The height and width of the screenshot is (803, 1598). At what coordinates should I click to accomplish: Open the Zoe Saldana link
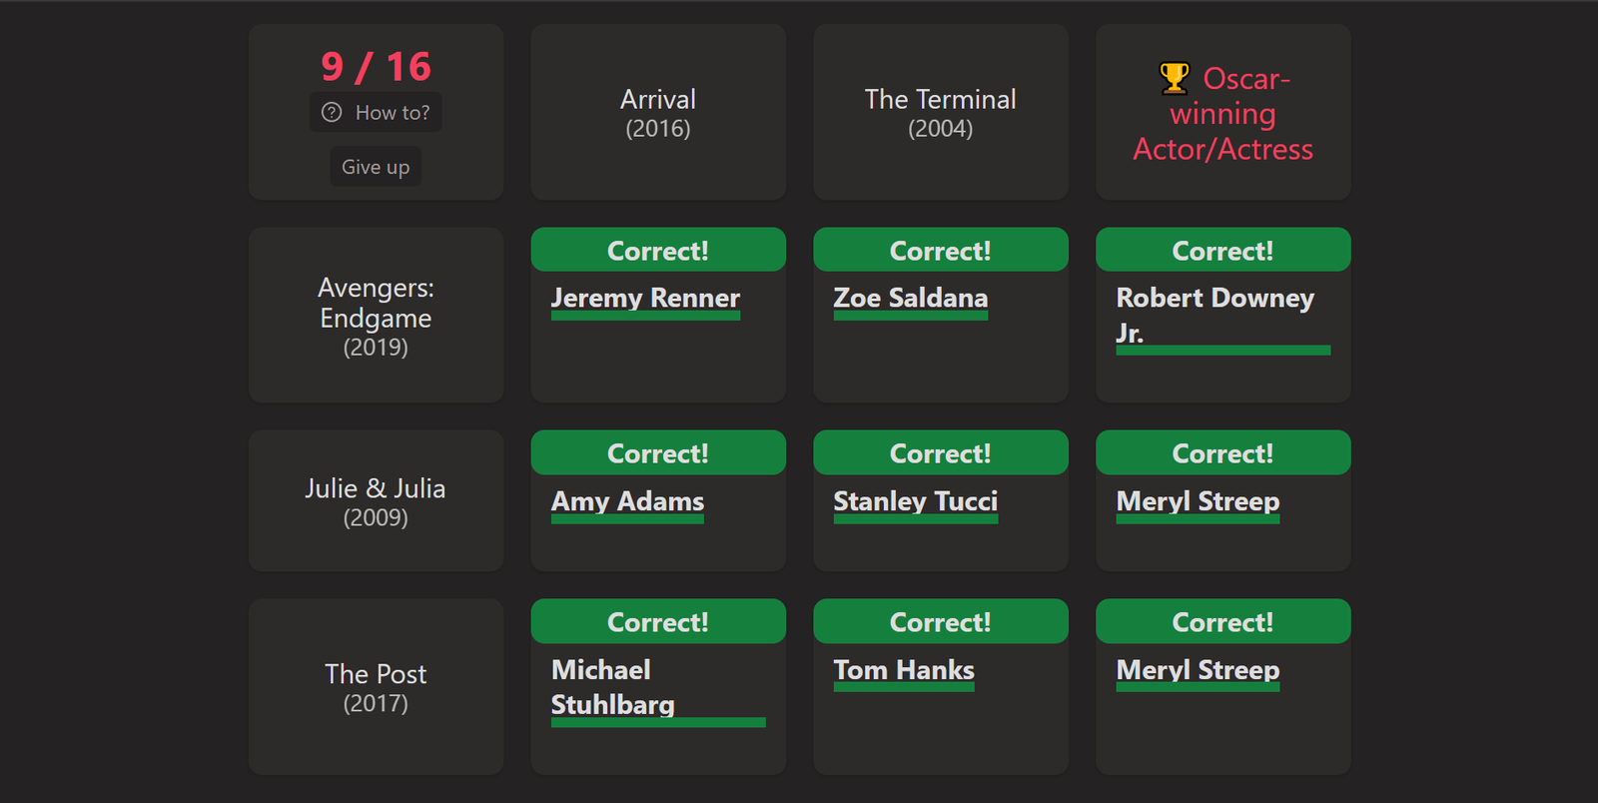[x=911, y=298]
